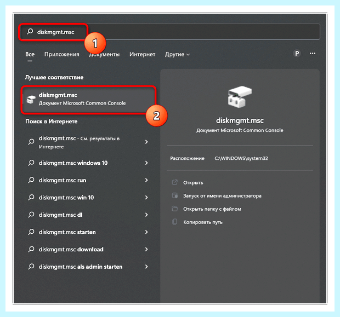Click search icon beside 'diskmgmt.msc windows 10'
This screenshot has width=340, height=317.
click(x=31, y=163)
